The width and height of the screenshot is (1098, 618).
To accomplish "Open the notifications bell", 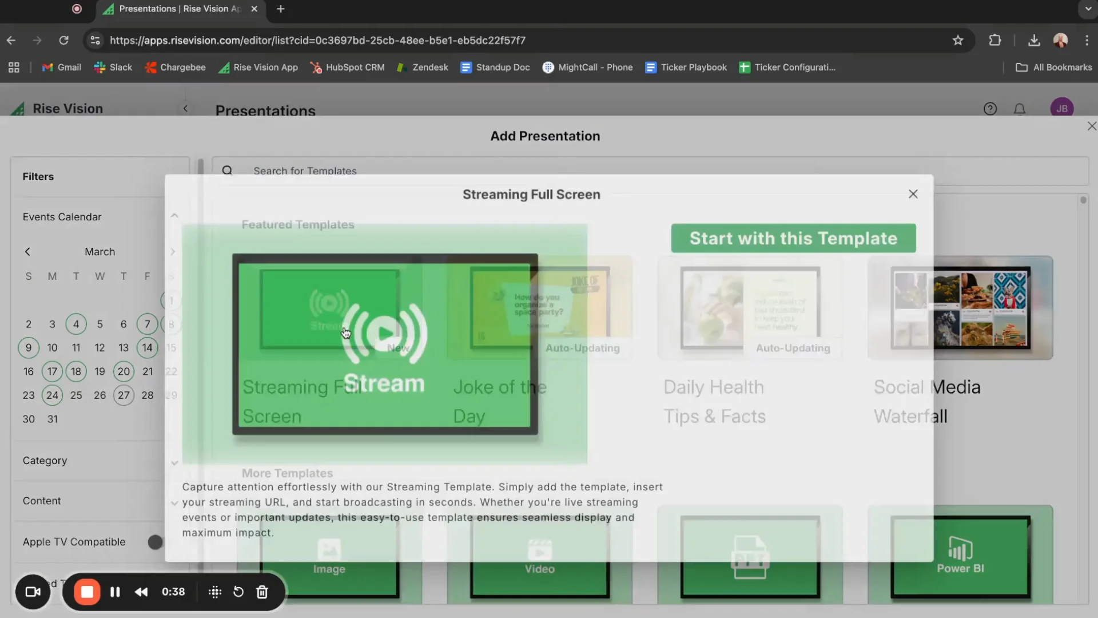I will (x=1019, y=109).
